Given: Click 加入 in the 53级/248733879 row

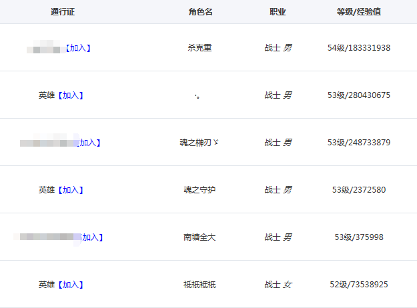Looking at the screenshot, I should [x=89, y=143].
